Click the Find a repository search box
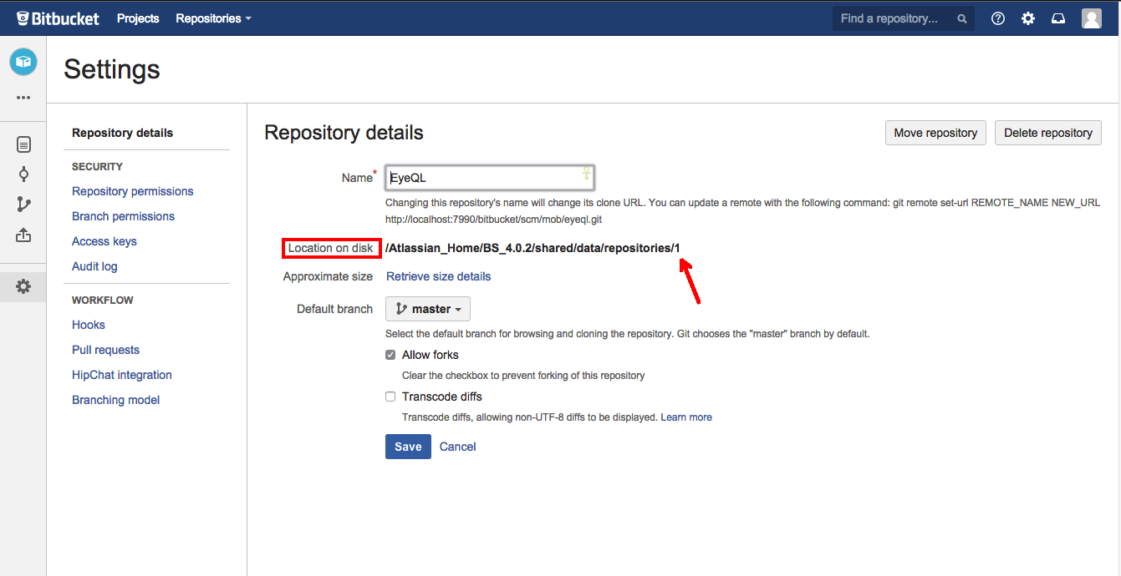The height and width of the screenshot is (576, 1121). tap(904, 18)
